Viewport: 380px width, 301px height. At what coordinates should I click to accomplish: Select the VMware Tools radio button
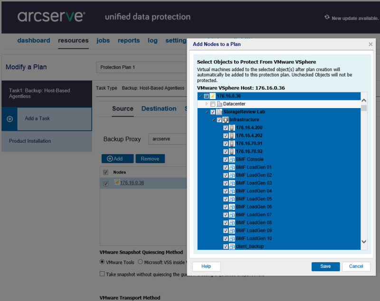(x=102, y=262)
